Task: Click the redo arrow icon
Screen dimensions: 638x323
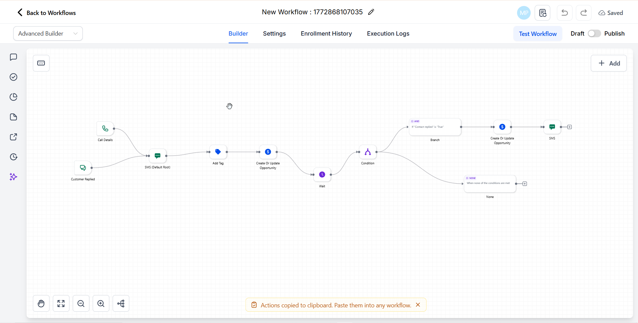Action: click(584, 13)
